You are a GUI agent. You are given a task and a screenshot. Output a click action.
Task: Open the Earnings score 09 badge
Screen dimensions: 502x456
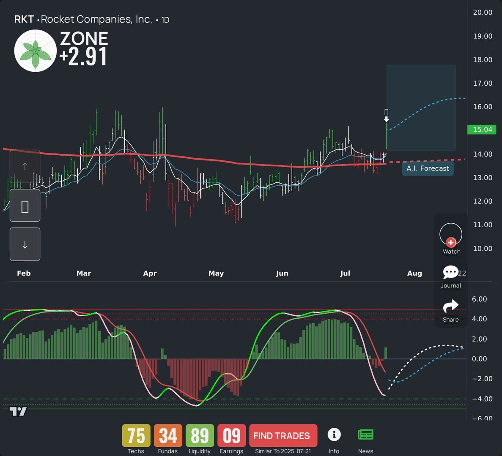click(x=231, y=436)
